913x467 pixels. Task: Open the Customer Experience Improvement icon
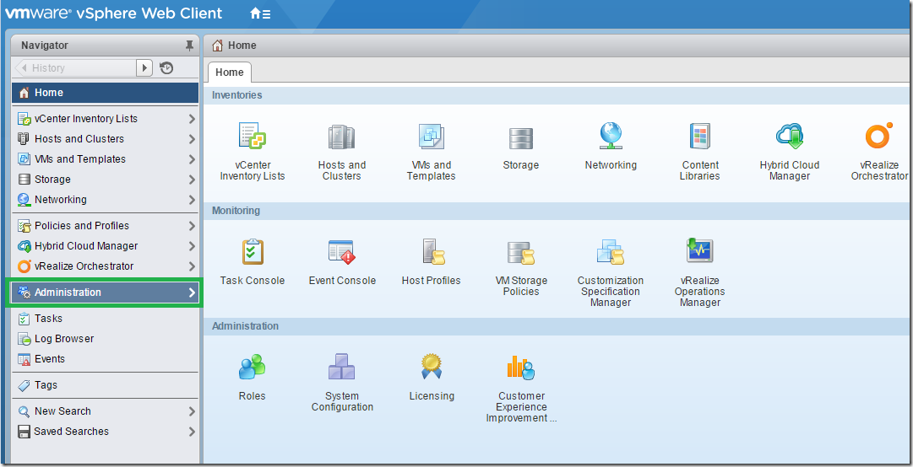point(521,368)
